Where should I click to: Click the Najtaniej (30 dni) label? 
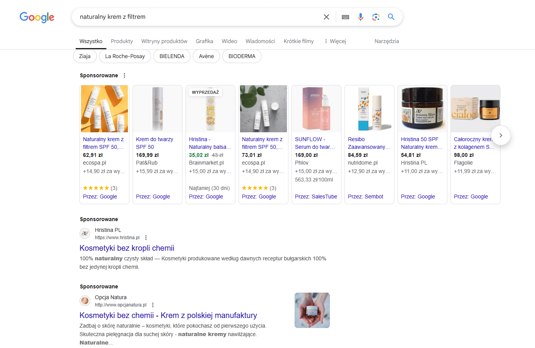[209, 188]
